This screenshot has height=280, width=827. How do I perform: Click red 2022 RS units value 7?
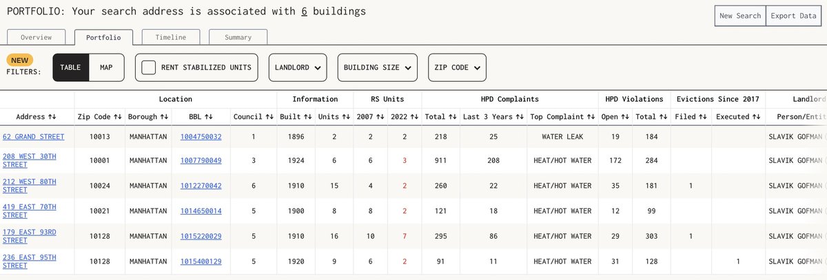point(404,237)
